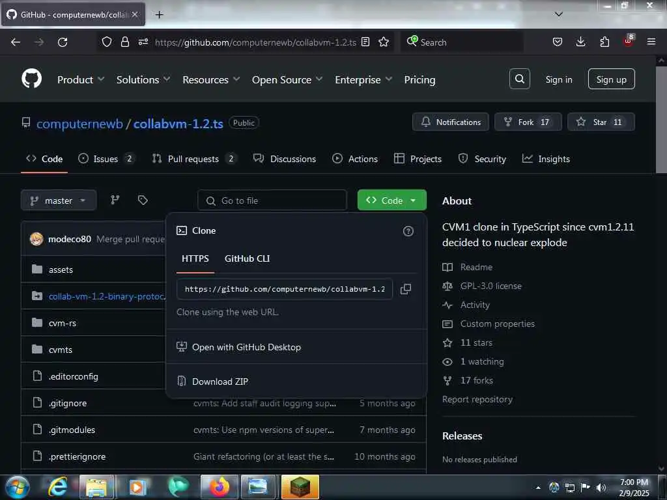
Task: Open a new browser tab with plus
Action: tap(159, 14)
